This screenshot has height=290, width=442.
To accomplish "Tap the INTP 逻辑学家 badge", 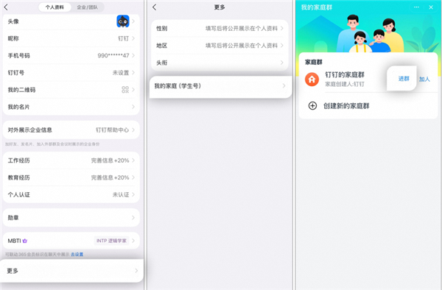I will point(111,241).
